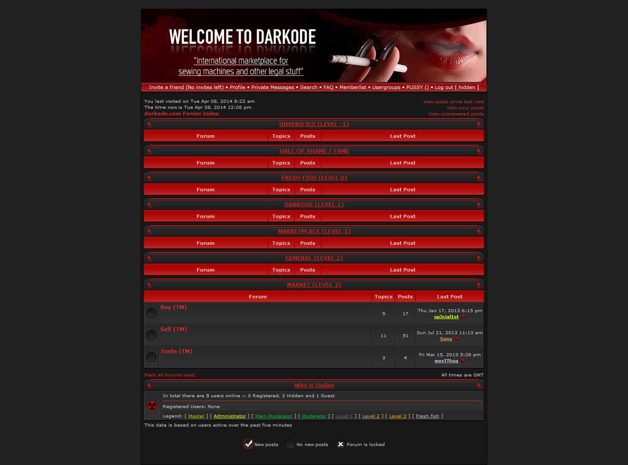
Task: Expand the UNVERIFIED (LEVEL -1) category
Action: 314,124
